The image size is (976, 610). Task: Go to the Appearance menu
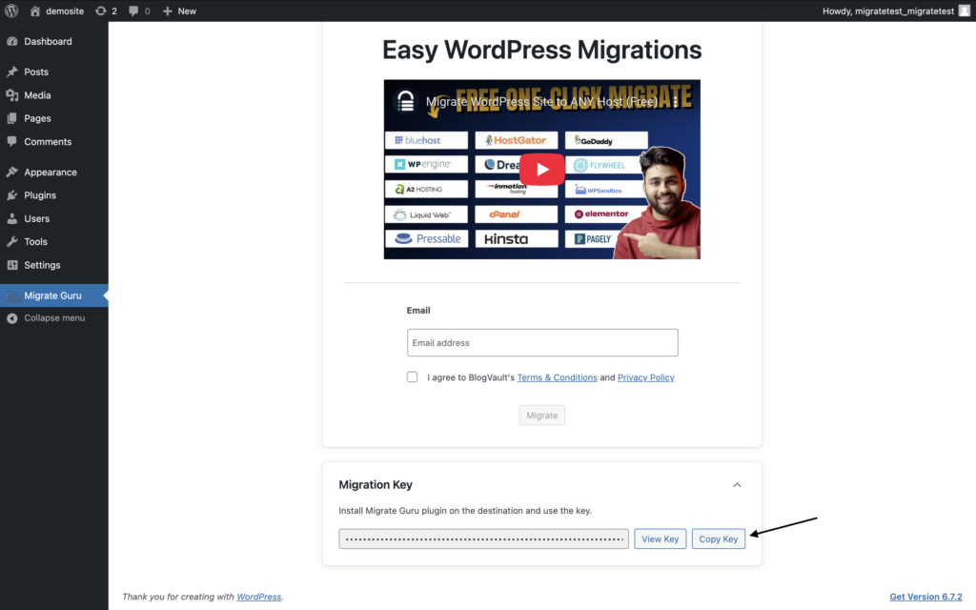[x=50, y=173]
